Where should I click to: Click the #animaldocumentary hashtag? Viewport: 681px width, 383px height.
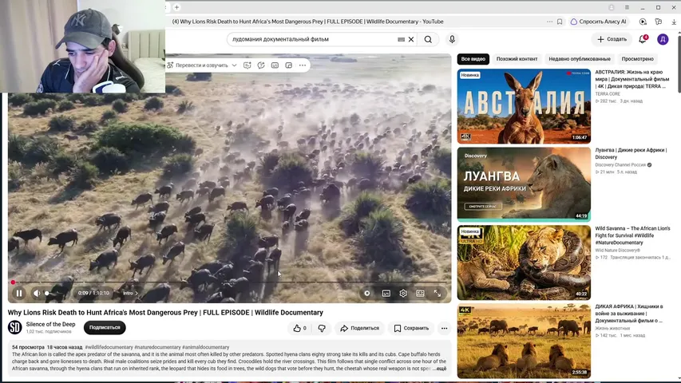click(206, 347)
